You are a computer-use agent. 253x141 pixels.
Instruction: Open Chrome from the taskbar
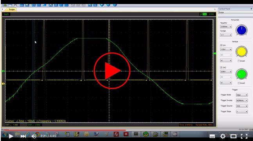point(38,134)
